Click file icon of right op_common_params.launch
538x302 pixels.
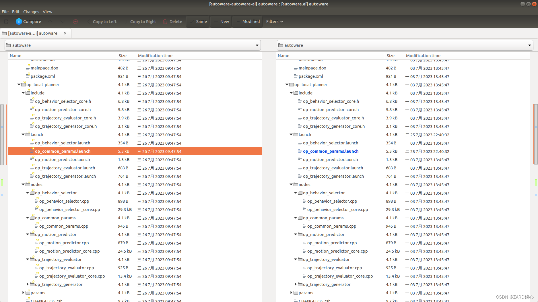300,151
